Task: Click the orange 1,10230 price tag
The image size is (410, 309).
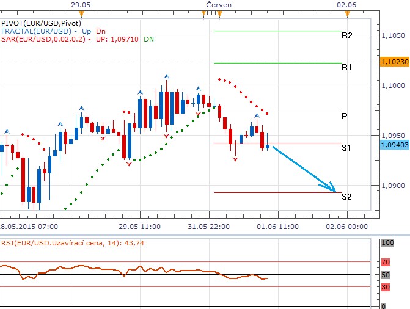Action: [x=394, y=62]
